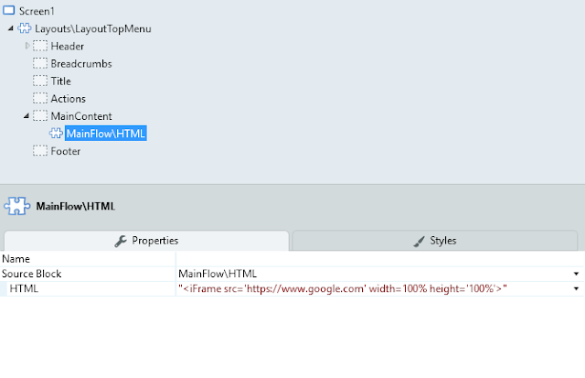The image size is (585, 378).
Task: Collapse the MainContent tree node
Action: (27, 116)
